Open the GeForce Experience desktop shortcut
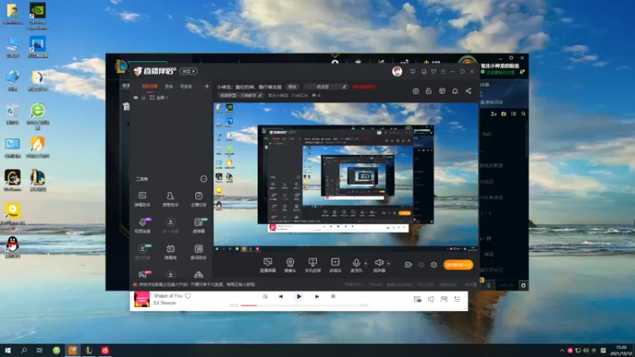The image size is (635, 357). click(37, 16)
